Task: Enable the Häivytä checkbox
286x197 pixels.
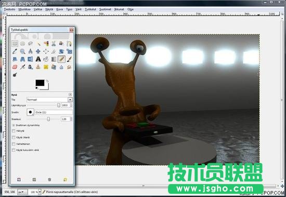Action: 14,131
